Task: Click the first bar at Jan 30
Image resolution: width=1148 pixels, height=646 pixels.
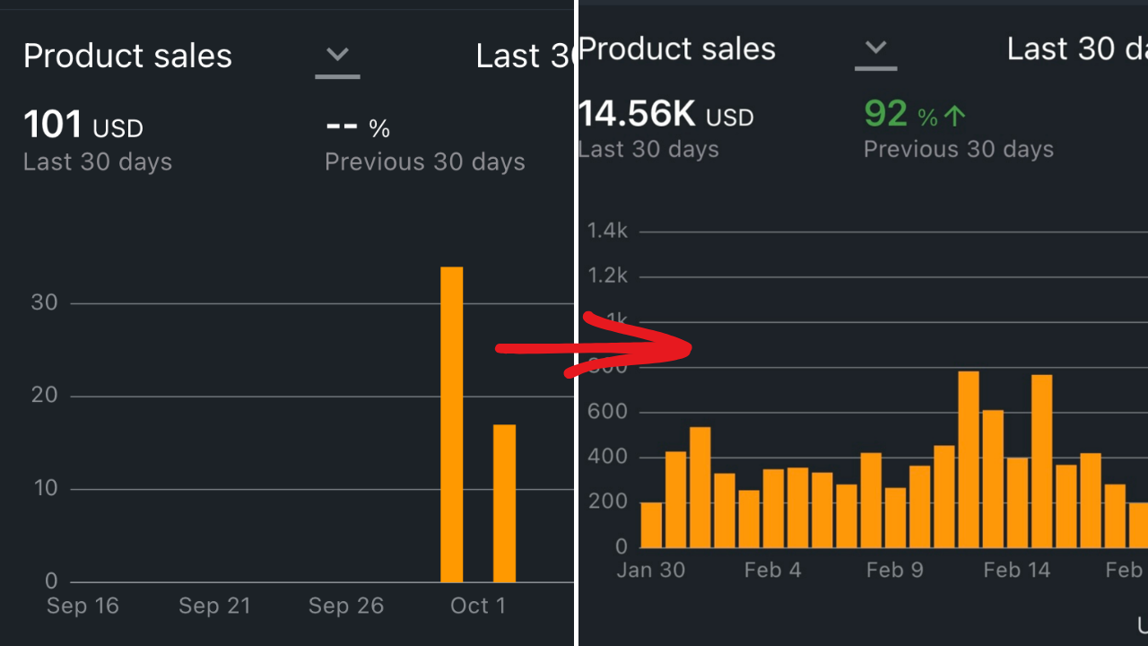Action: [x=652, y=525]
